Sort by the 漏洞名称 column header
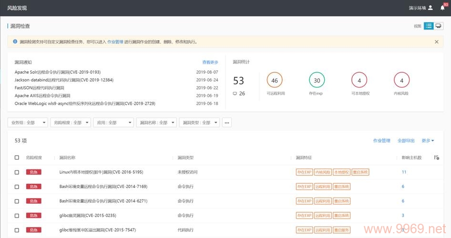 [x=67, y=158]
